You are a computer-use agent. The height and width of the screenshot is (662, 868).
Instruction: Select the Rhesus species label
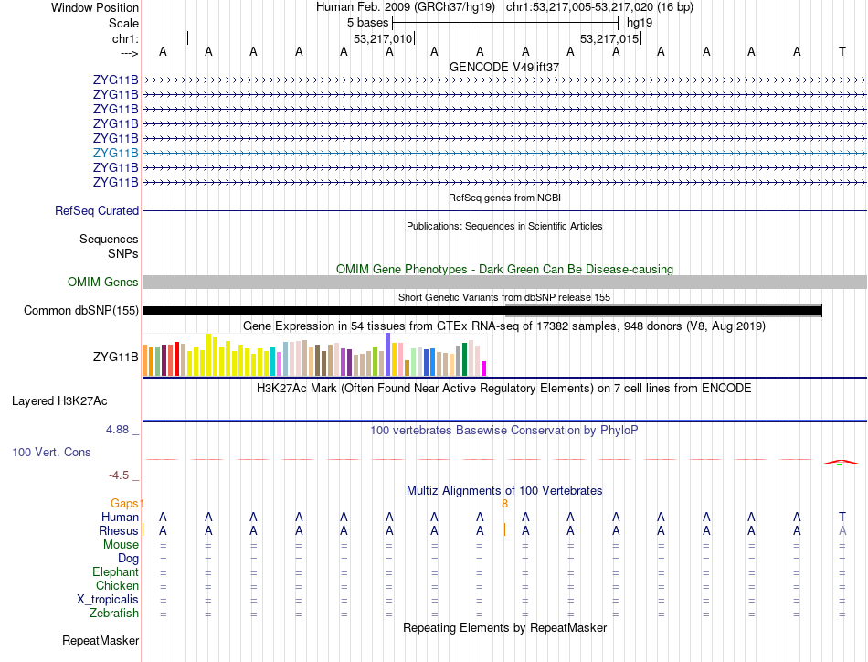pyautogui.click(x=119, y=530)
